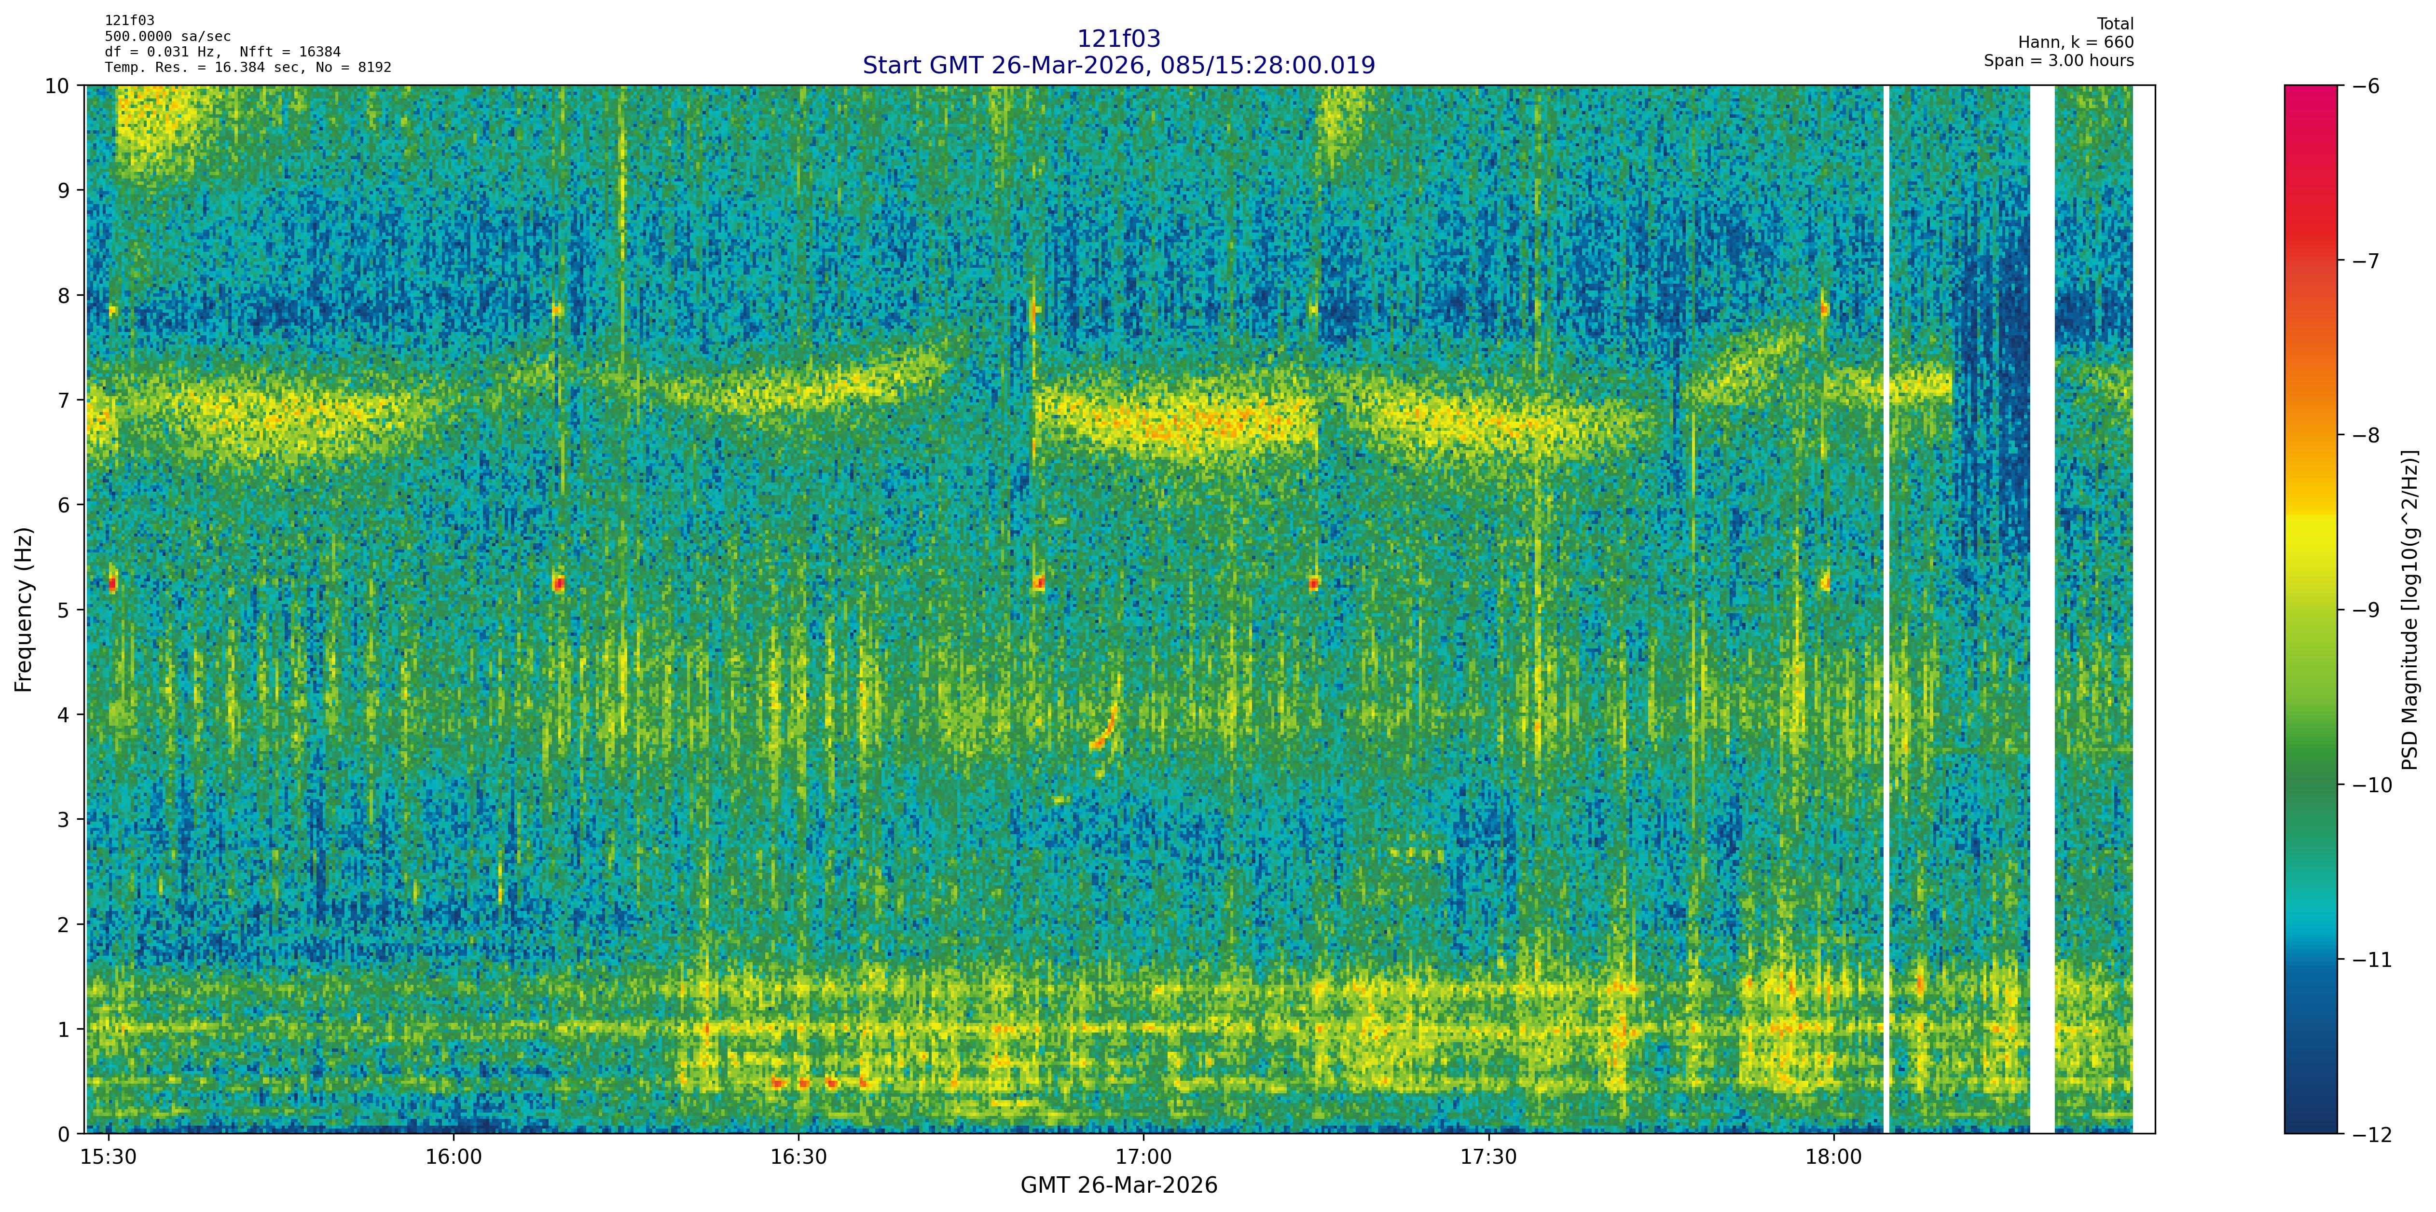Image resolution: width=2436 pixels, height=1212 pixels.
Task: Click the '500.0000 sa/sec' header text
Action: coord(167,37)
